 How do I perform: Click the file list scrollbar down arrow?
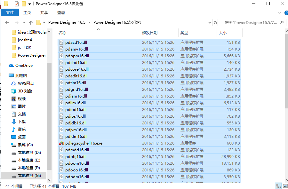point(287,180)
